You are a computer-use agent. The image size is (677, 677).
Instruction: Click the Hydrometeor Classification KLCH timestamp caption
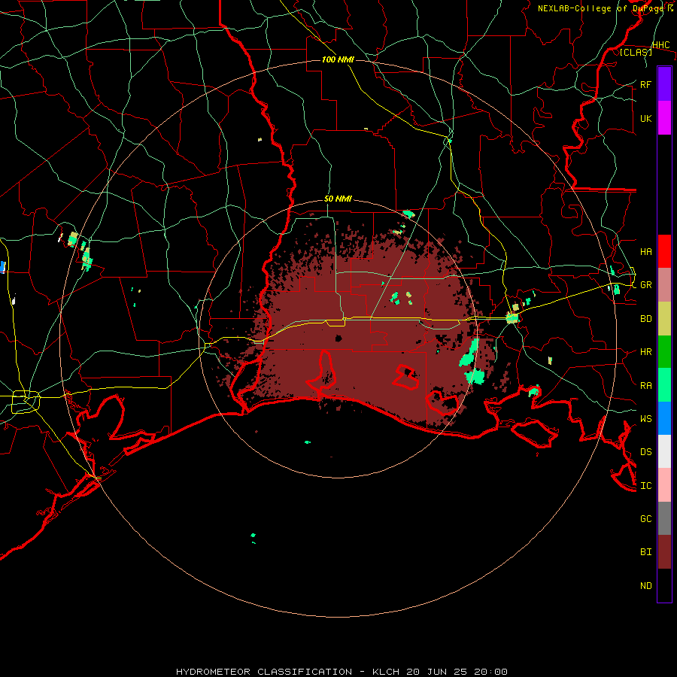[342, 672]
